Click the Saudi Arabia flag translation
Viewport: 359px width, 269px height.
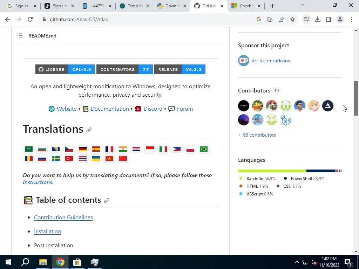(x=29, y=149)
